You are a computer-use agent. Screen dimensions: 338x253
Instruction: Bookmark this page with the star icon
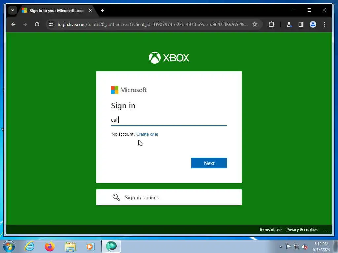tap(255, 24)
